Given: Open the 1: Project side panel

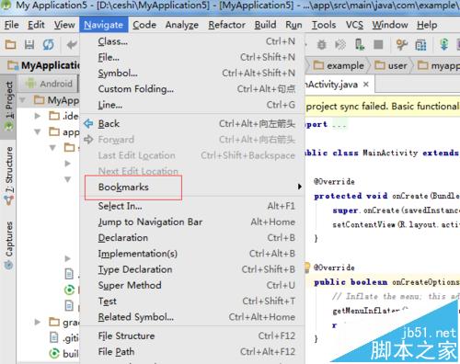Looking at the screenshot, I should [x=8, y=106].
